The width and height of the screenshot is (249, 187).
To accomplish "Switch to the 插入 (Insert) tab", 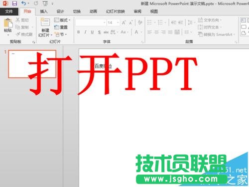I will pyautogui.click(x=44, y=11).
